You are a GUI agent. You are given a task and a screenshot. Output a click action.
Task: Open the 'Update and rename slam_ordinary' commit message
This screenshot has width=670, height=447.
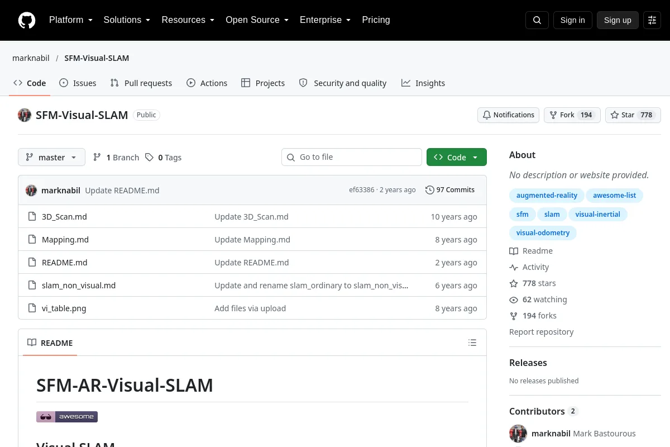[x=312, y=286]
